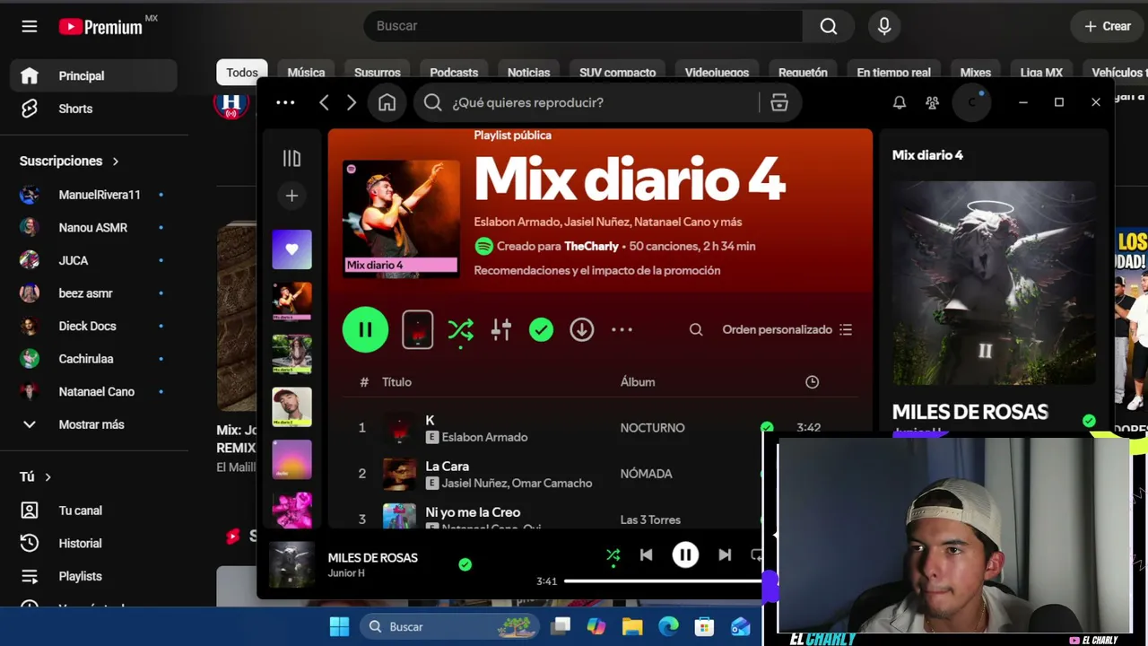
Task: Launch Microsoft Edge from the taskbar
Action: coord(668,627)
